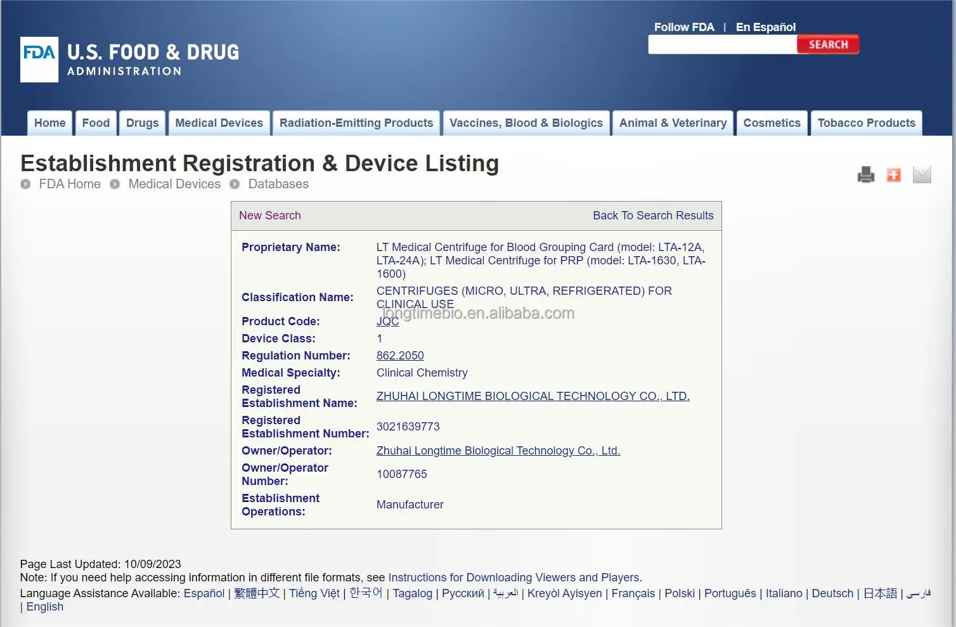Open the Medical Devices navigation tab

point(219,123)
